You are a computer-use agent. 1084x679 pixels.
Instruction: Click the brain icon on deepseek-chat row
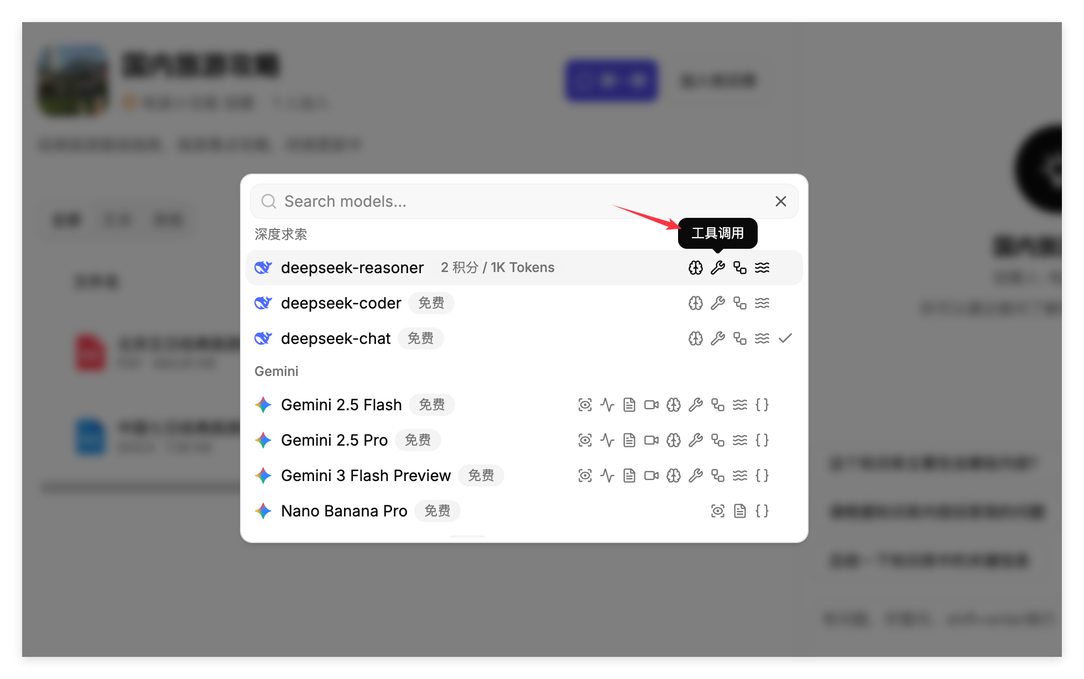[x=696, y=338]
